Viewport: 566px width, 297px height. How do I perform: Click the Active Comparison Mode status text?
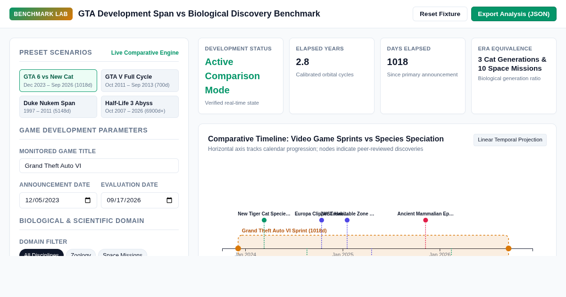coord(233,76)
